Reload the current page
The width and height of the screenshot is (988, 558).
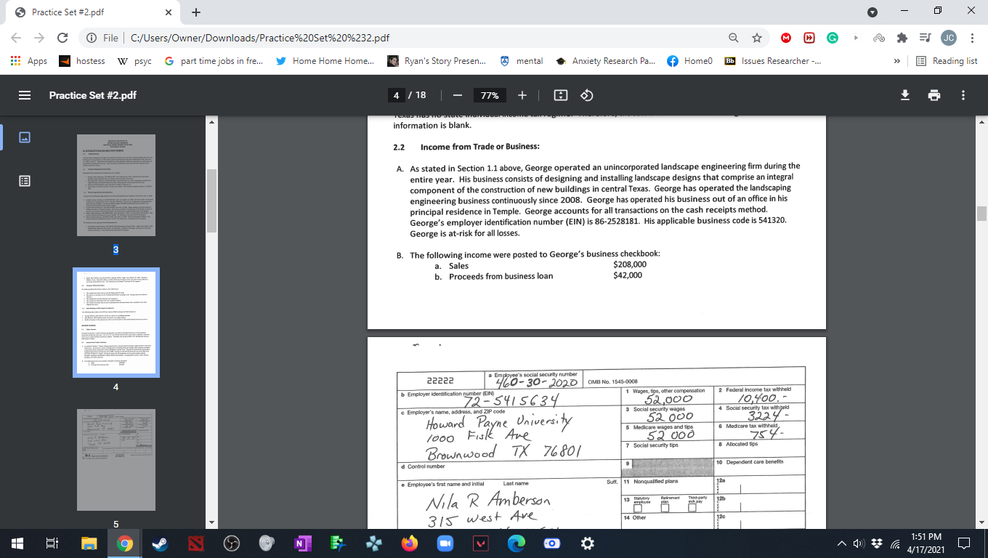62,38
